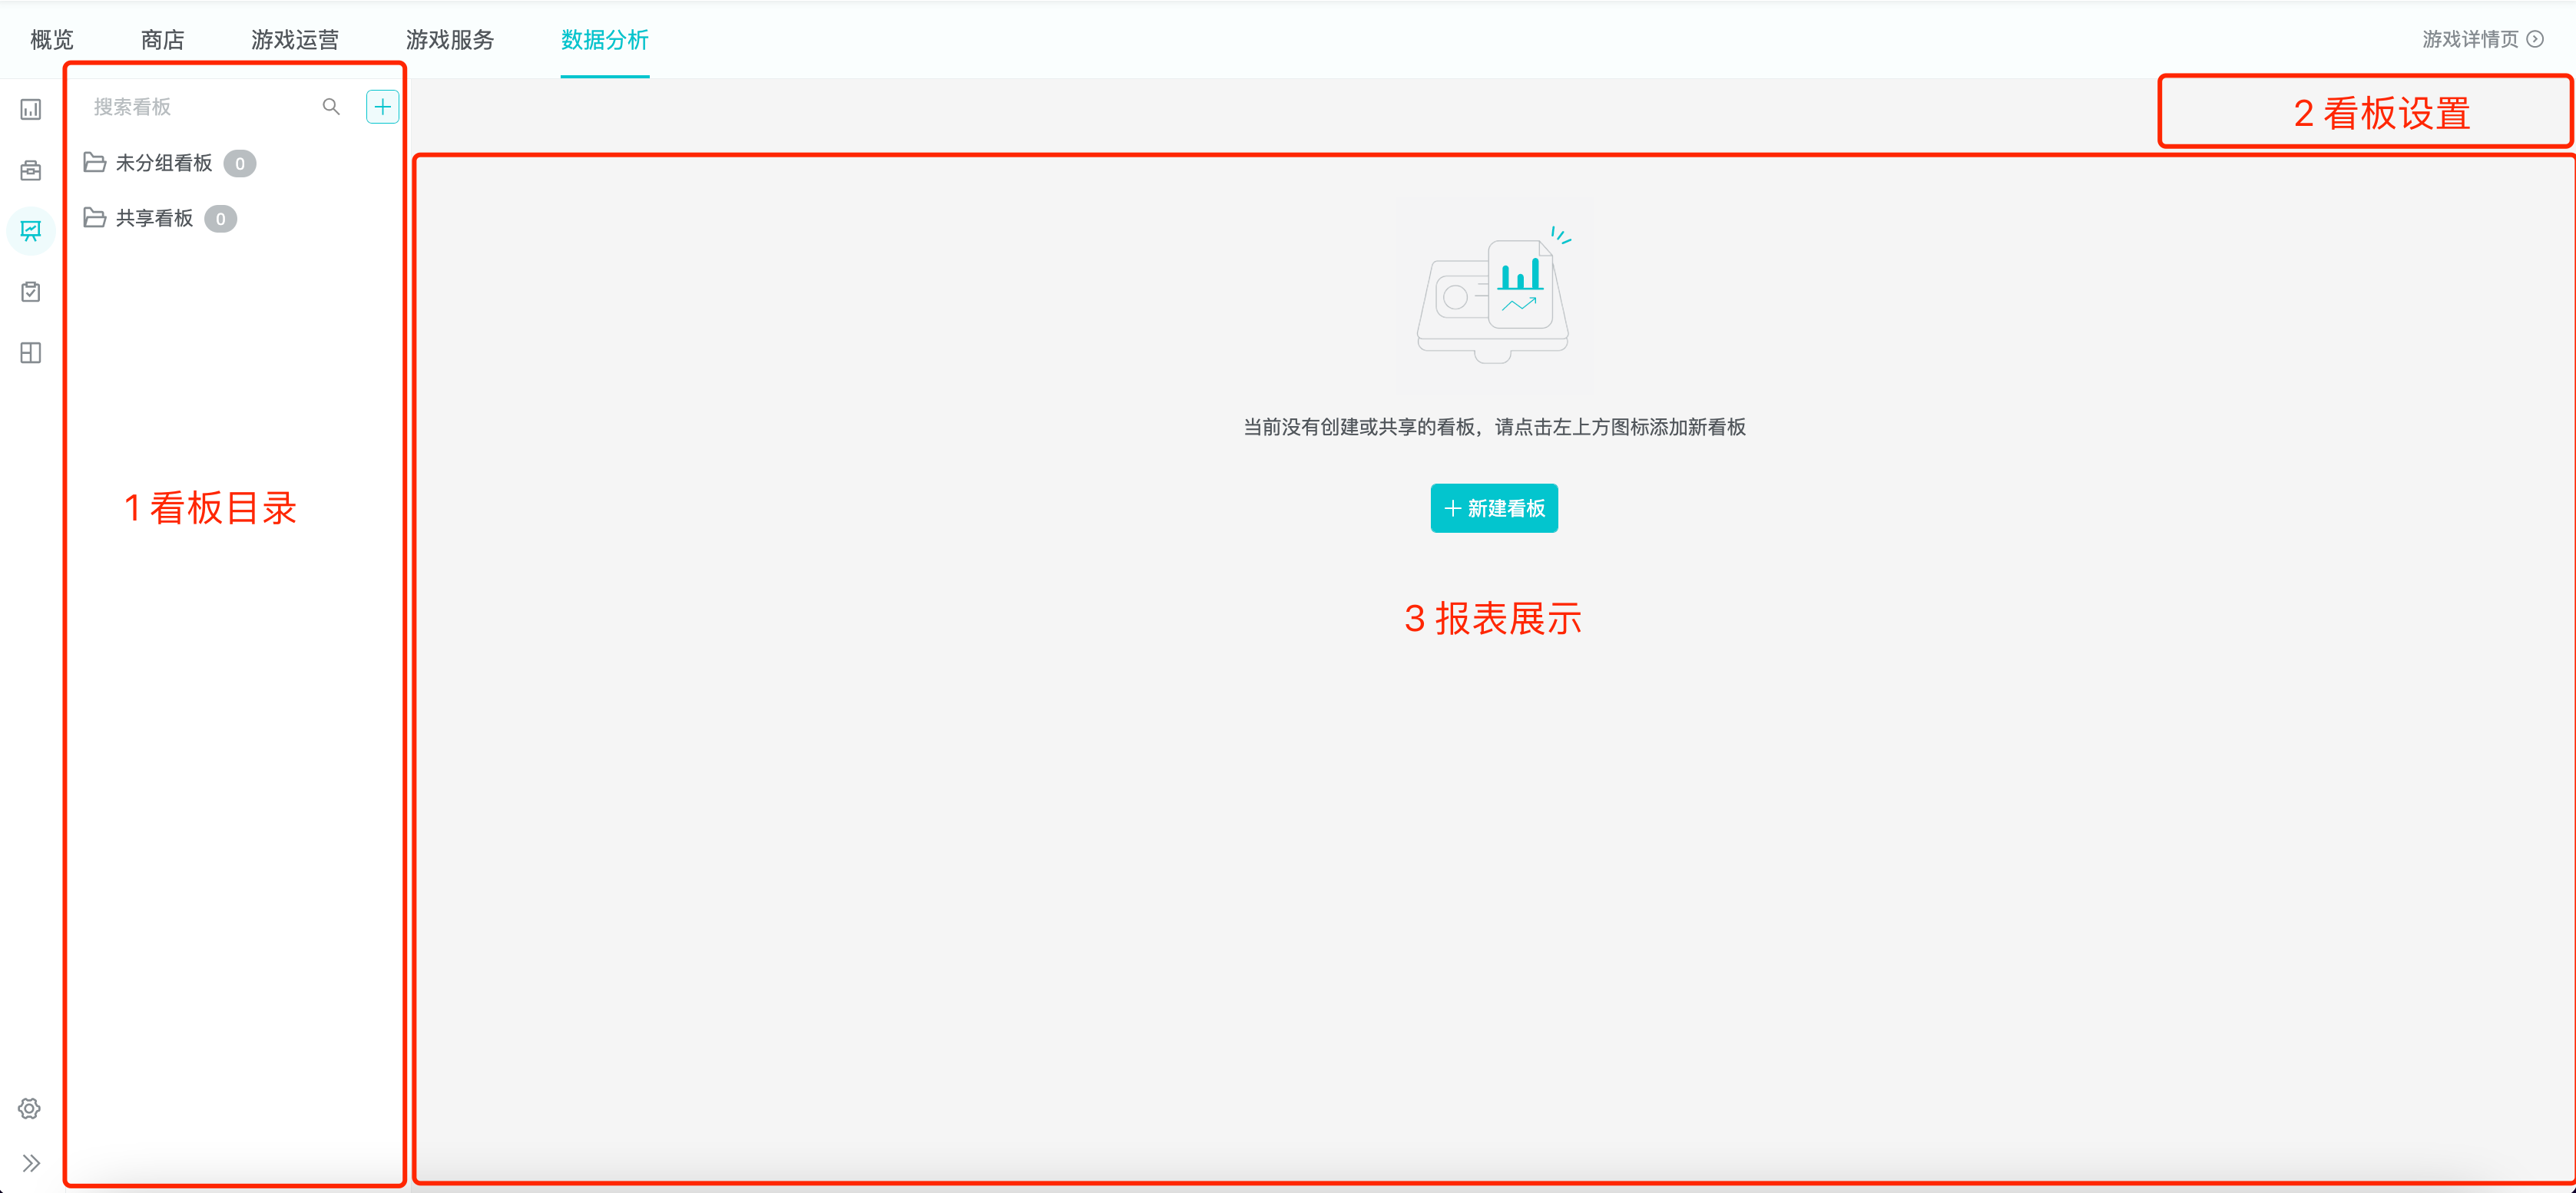The height and width of the screenshot is (1193, 2576).
Task: Click the layout grid sidebar icon
Action: click(31, 352)
